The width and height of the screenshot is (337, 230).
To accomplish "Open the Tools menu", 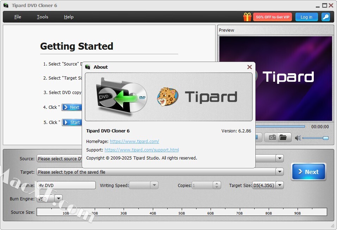I will 42,17.
